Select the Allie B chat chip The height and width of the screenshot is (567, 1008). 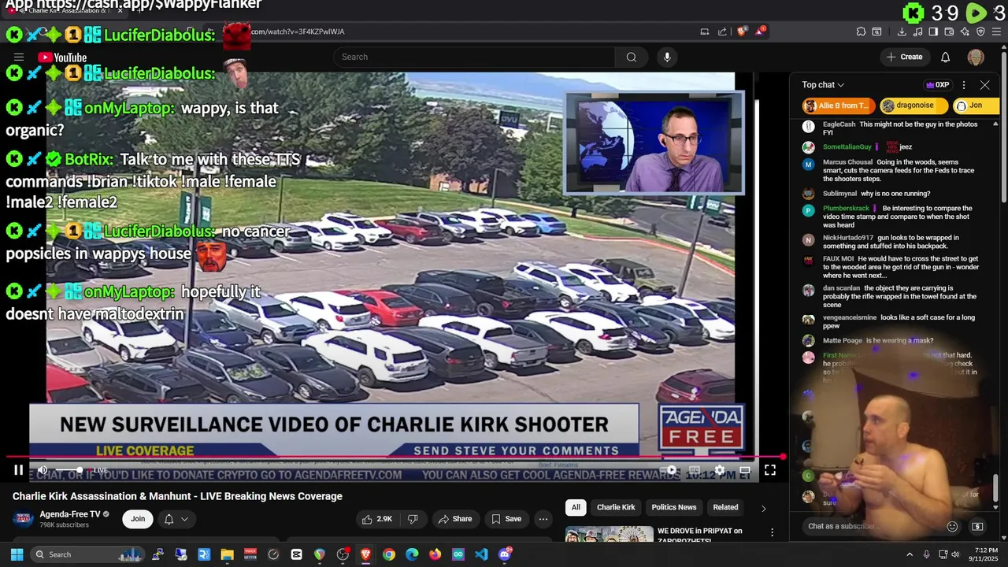(x=839, y=106)
